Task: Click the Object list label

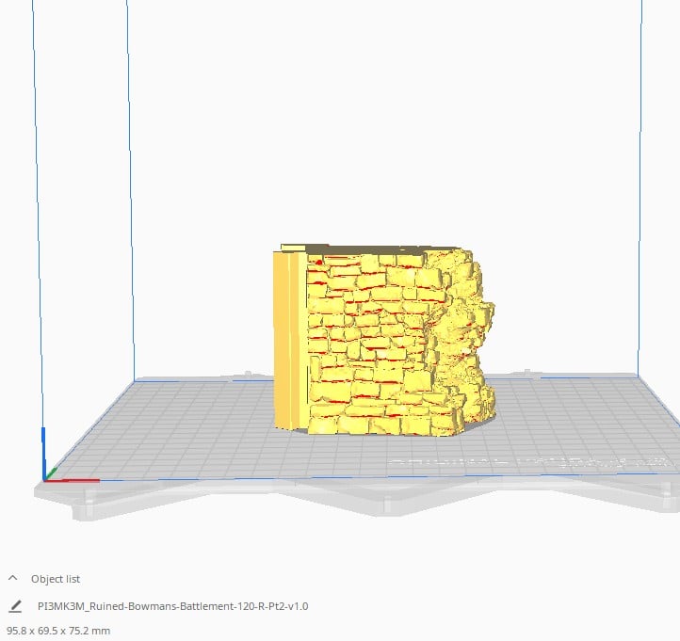Action: coord(56,579)
